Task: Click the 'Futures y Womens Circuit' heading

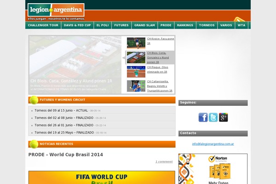Action: pos(62,100)
